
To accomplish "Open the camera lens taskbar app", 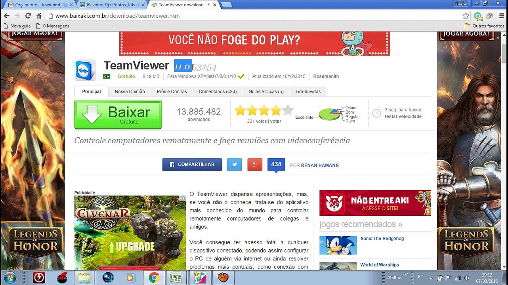I will coord(108,277).
